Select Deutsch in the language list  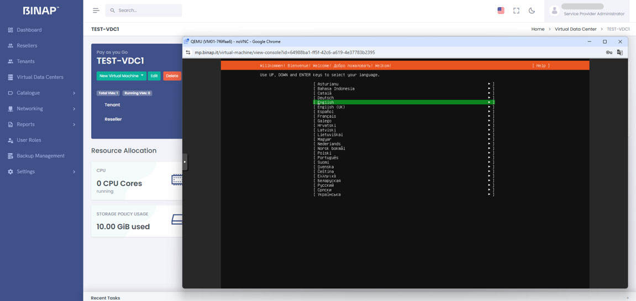[325, 98]
